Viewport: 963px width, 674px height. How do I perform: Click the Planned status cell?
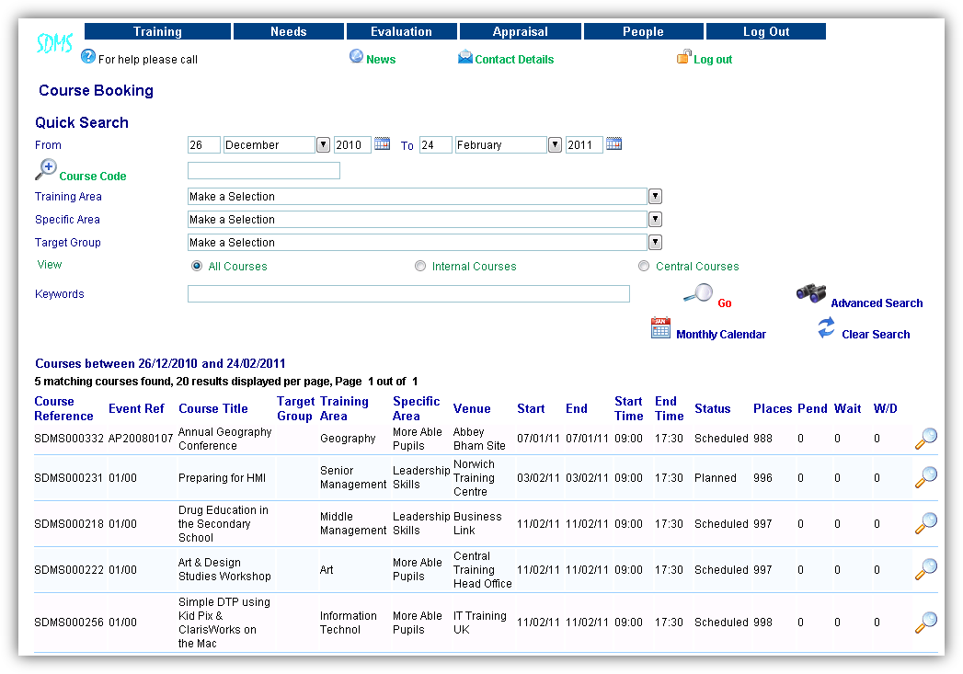click(716, 478)
